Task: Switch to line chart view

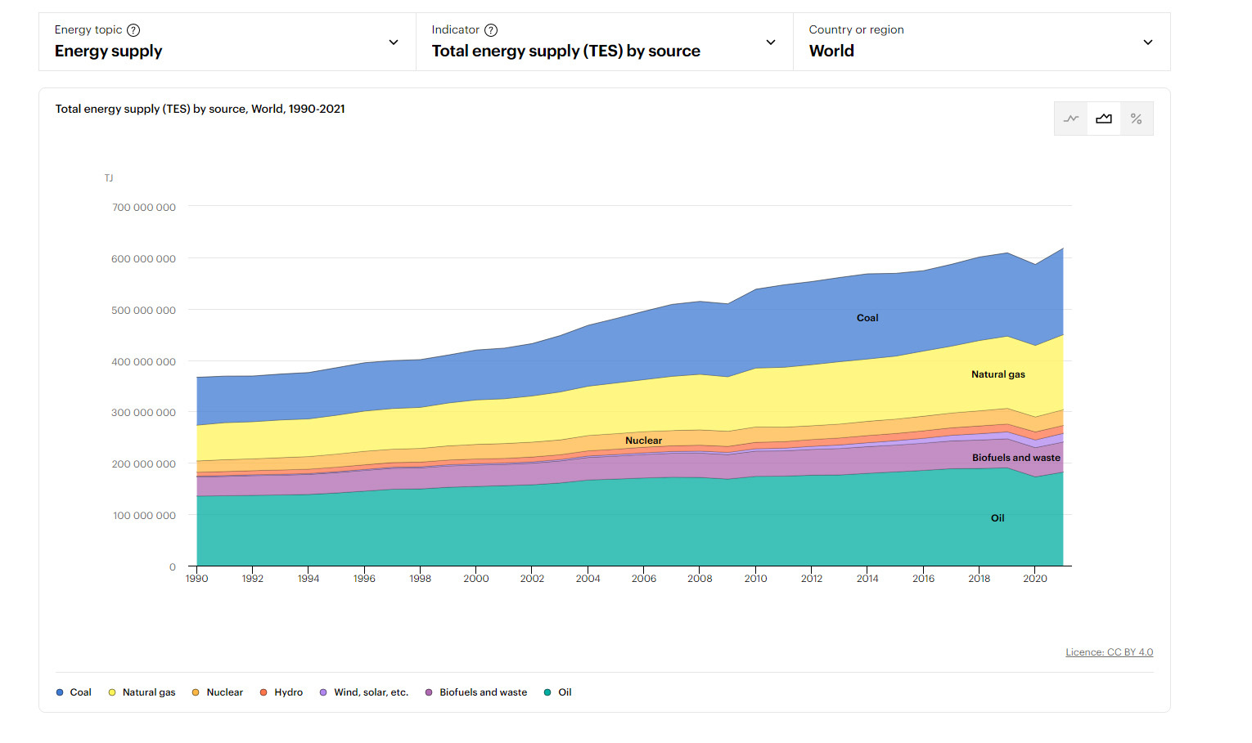Action: click(1070, 119)
